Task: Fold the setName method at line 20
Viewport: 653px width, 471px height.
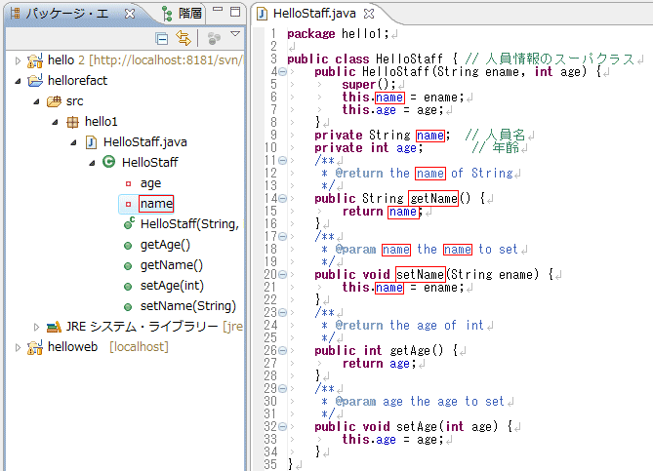Action: point(282,275)
